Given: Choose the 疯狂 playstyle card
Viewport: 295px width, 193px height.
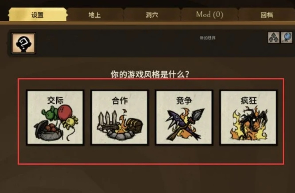Looking at the screenshot, I should pos(248,118).
